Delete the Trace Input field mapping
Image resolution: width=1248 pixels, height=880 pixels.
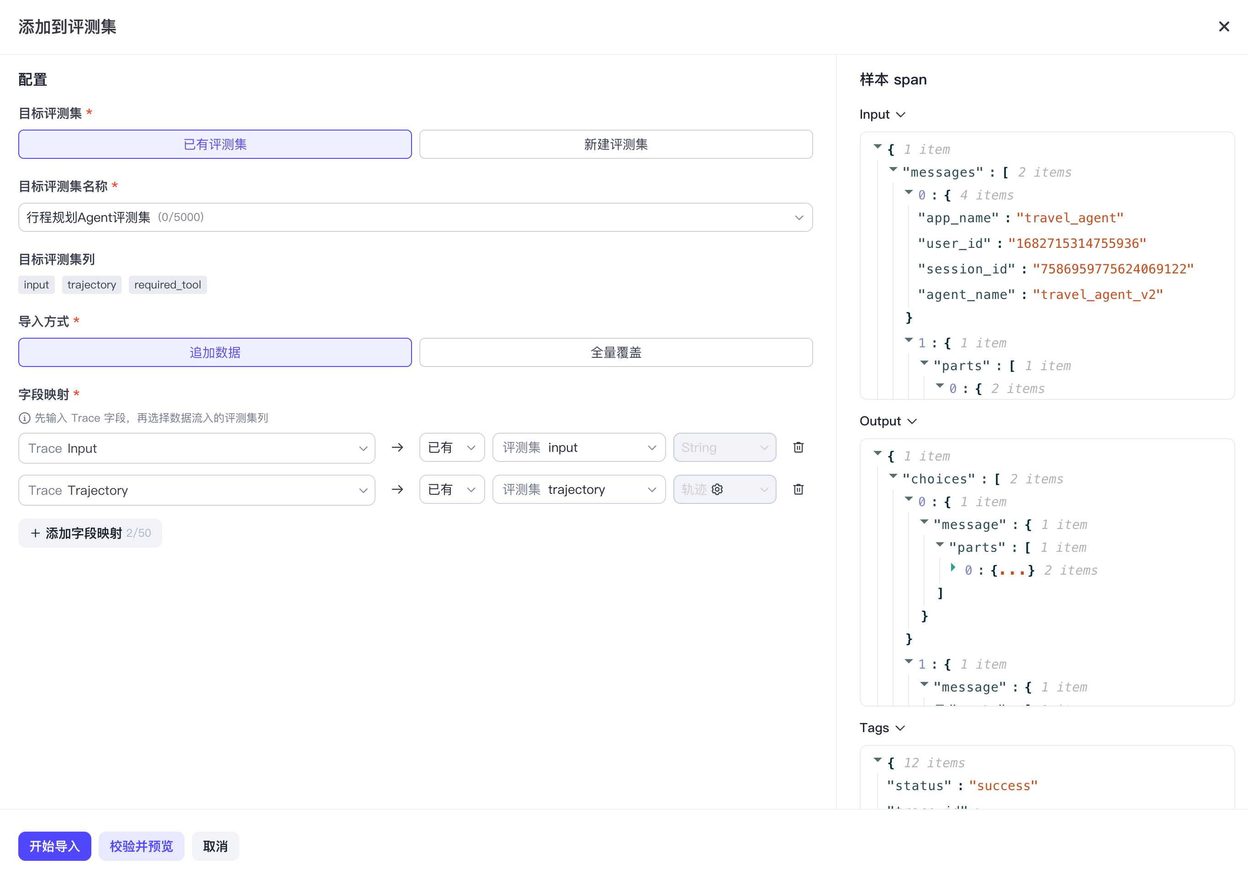798,448
